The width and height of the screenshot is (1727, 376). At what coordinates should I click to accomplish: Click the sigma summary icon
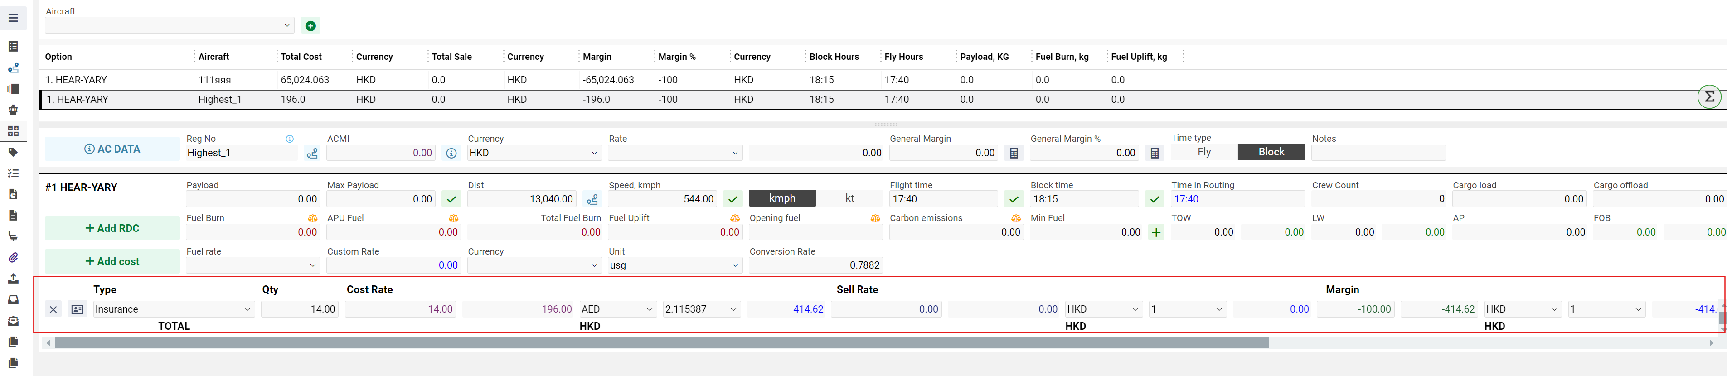tap(1709, 97)
